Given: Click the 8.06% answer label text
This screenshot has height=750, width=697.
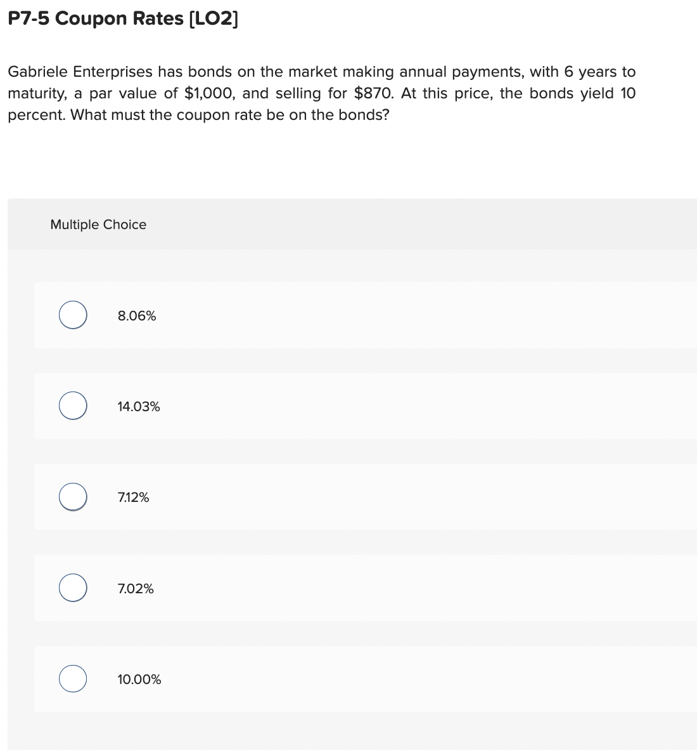Looking at the screenshot, I should [137, 316].
